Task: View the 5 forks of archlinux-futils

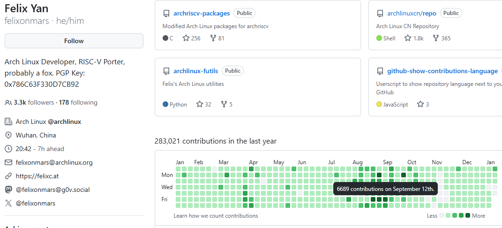Action: [x=227, y=105]
